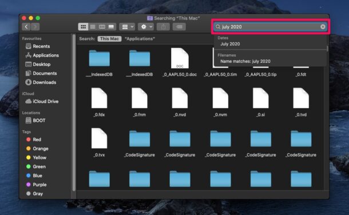
Task: Select the _0.tvx file icon
Action: coord(100,138)
